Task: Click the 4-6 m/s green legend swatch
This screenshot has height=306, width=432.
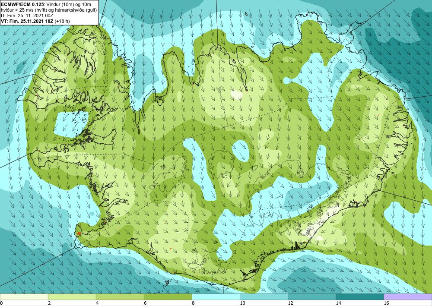Action: point(120,297)
